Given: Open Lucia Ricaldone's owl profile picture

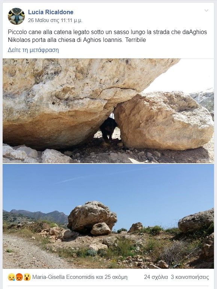Looking at the screenshot, I should (16, 16).
